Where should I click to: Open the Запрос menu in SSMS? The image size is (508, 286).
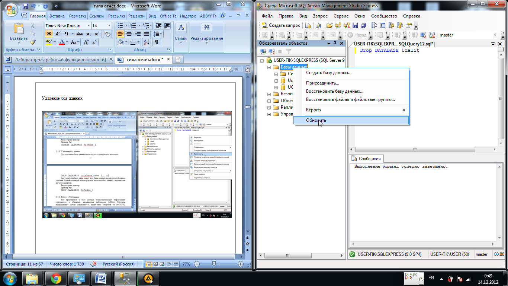pyautogui.click(x=320, y=16)
